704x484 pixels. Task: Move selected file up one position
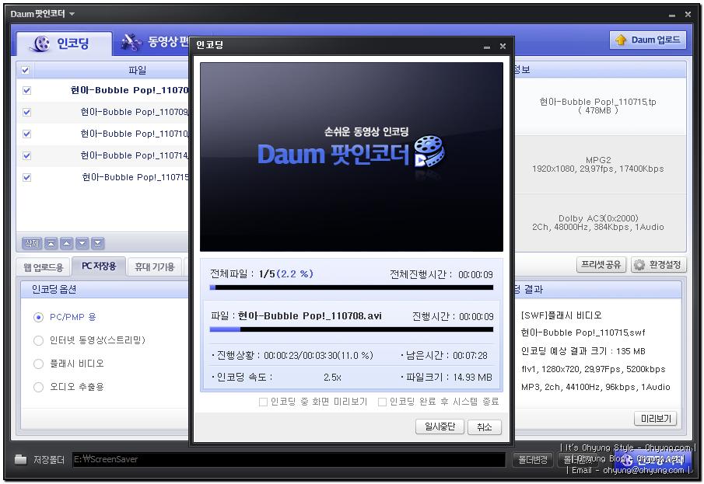[66, 243]
